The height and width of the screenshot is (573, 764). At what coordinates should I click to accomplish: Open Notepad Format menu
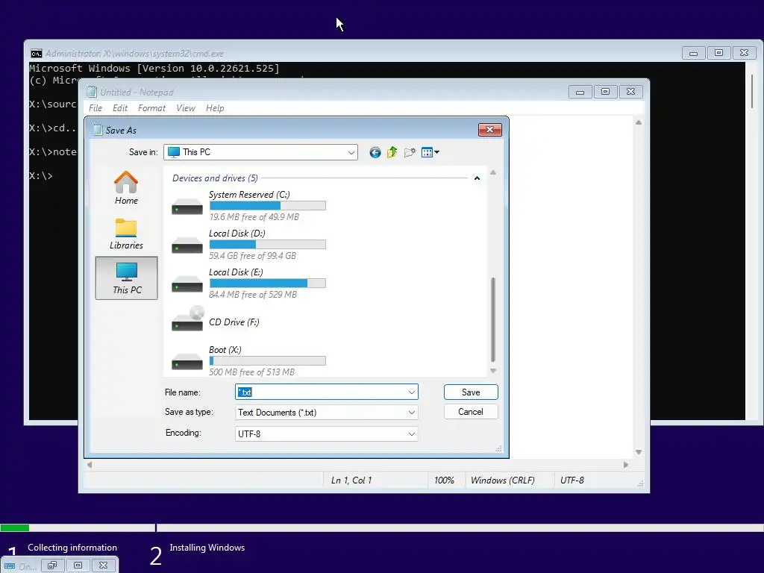tap(151, 108)
